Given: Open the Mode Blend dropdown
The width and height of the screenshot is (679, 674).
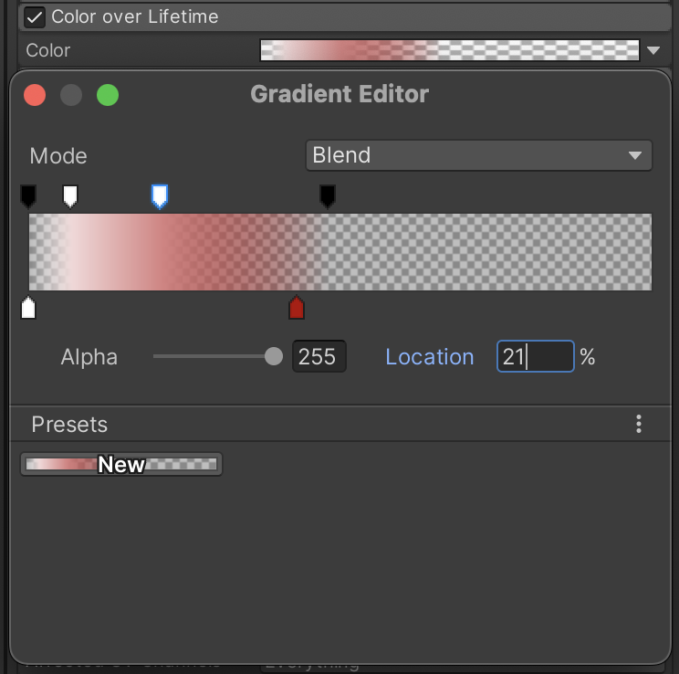Looking at the screenshot, I should [478, 155].
